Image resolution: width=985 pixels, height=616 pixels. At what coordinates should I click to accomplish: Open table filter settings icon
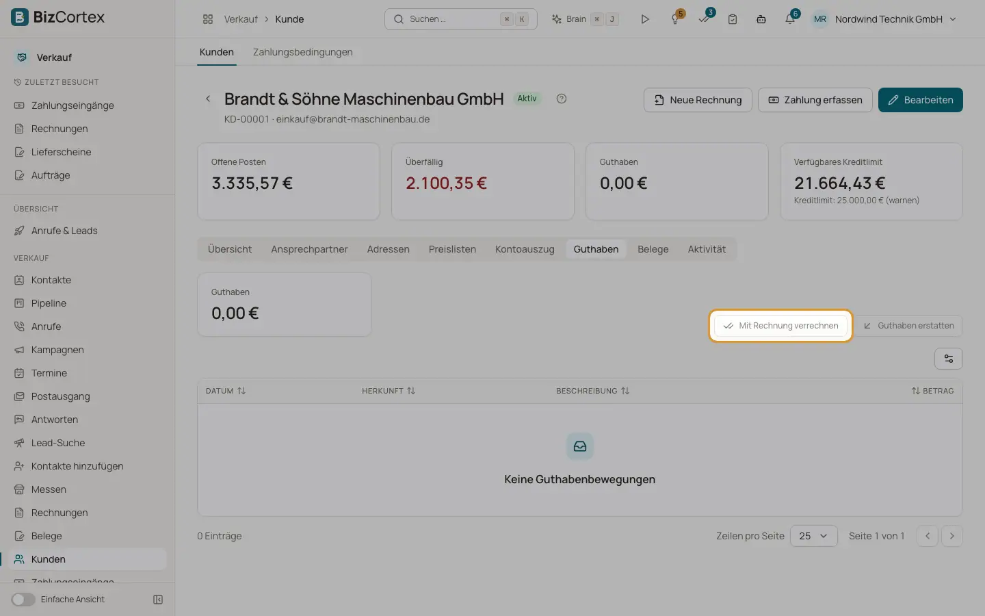coord(949,359)
